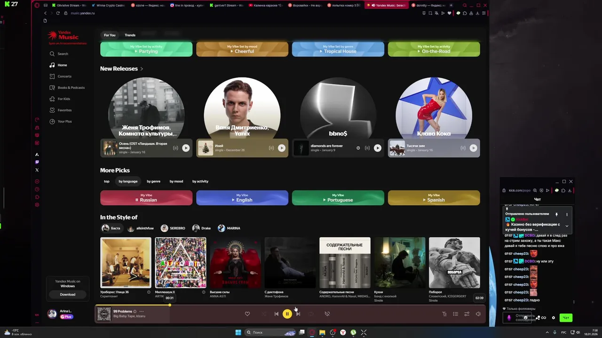Play diamonds are forever single

click(x=378, y=148)
